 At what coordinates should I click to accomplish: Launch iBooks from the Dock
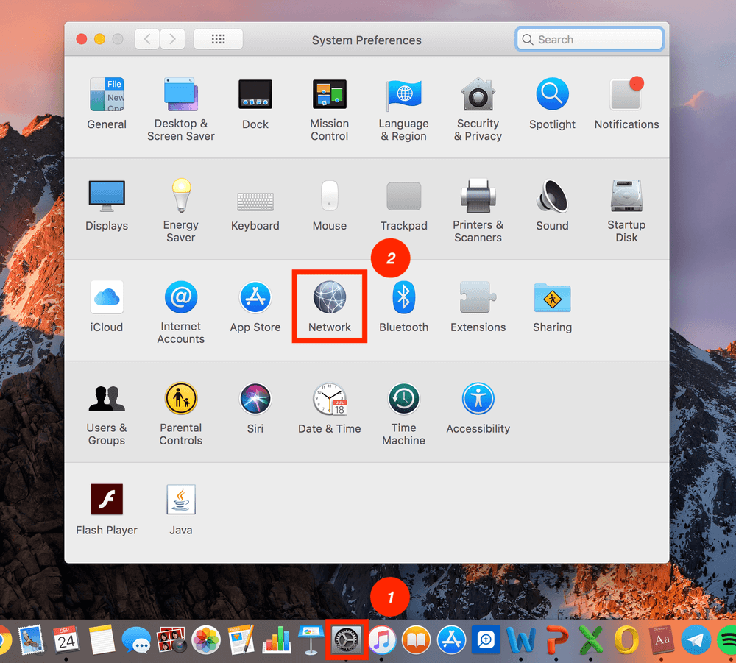(417, 639)
